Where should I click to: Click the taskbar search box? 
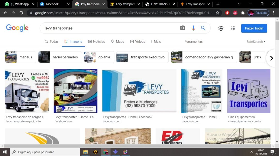click(45, 152)
